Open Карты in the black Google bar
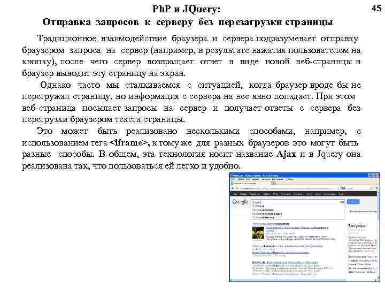This screenshot has width=385, height=289. (x=266, y=194)
